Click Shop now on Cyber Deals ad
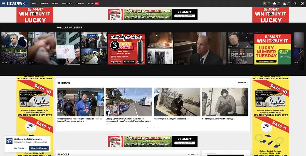Image resolution: width=306 pixels, height=156 pixels. pyautogui.click(x=129, y=62)
